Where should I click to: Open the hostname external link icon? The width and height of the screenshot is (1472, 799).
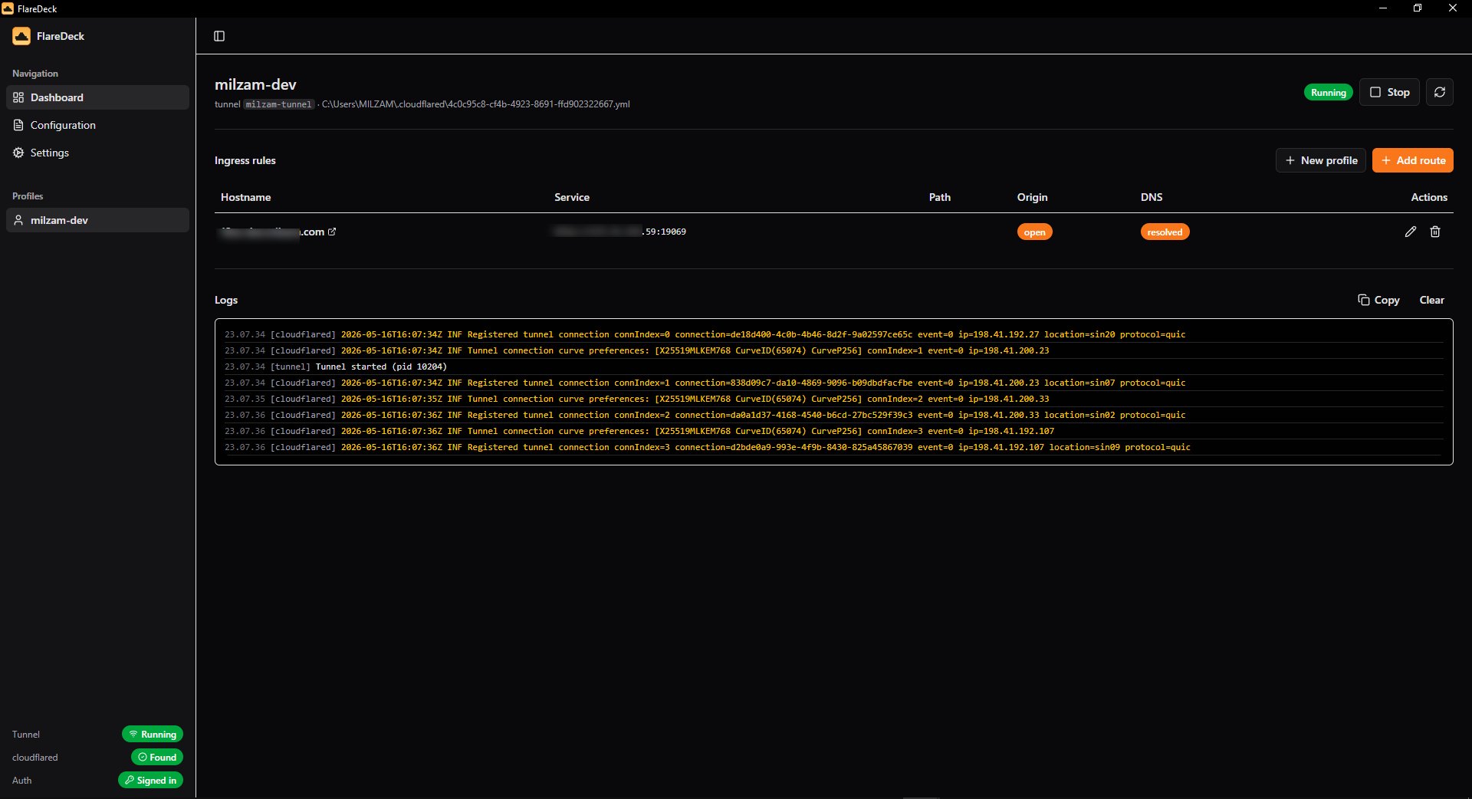pyautogui.click(x=332, y=232)
